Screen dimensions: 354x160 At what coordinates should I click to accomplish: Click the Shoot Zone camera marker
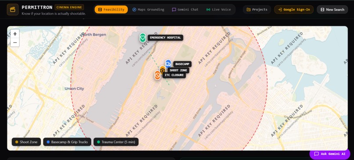163,70
